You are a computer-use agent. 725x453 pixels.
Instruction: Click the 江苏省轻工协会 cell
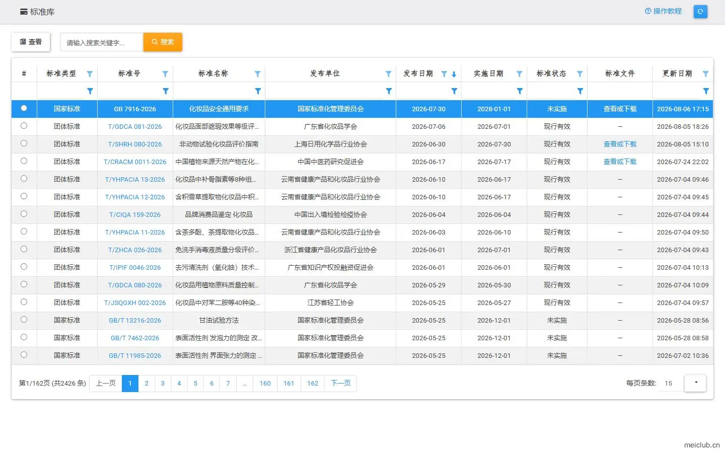pos(330,303)
